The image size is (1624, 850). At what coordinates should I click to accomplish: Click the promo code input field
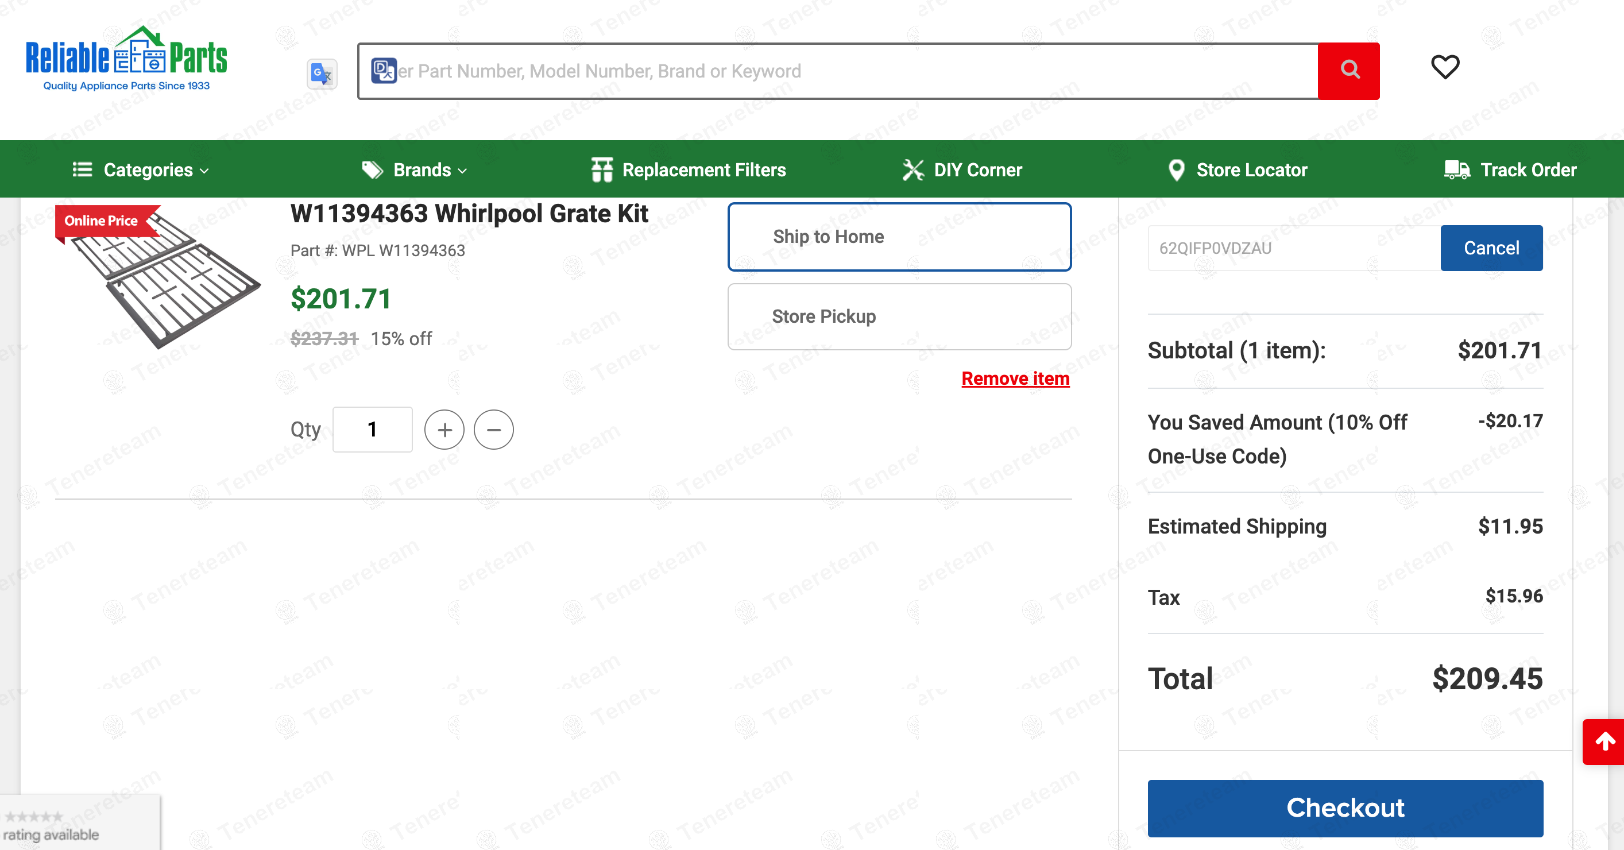tap(1294, 248)
